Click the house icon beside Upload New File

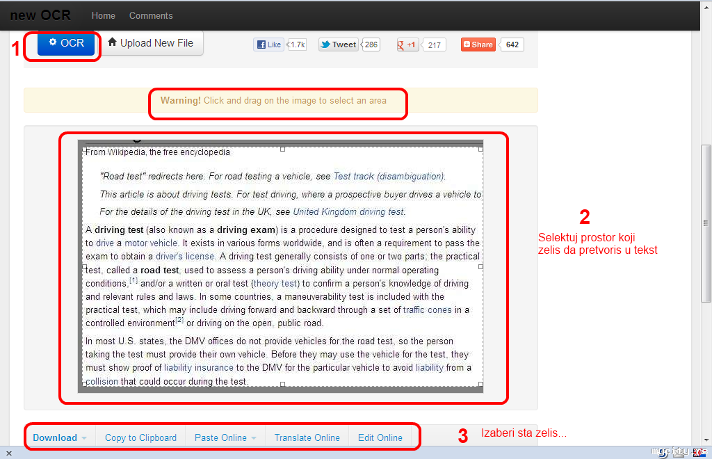click(112, 42)
